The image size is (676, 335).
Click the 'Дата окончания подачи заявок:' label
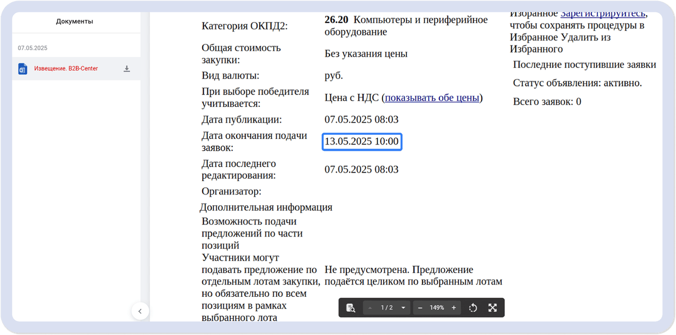255,142
